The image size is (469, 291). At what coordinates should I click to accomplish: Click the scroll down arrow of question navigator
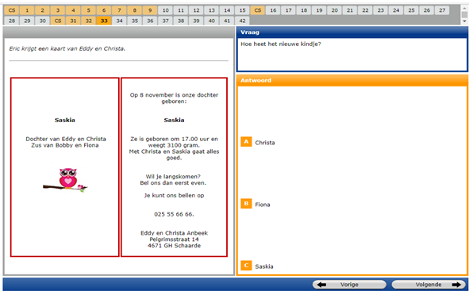click(x=464, y=21)
